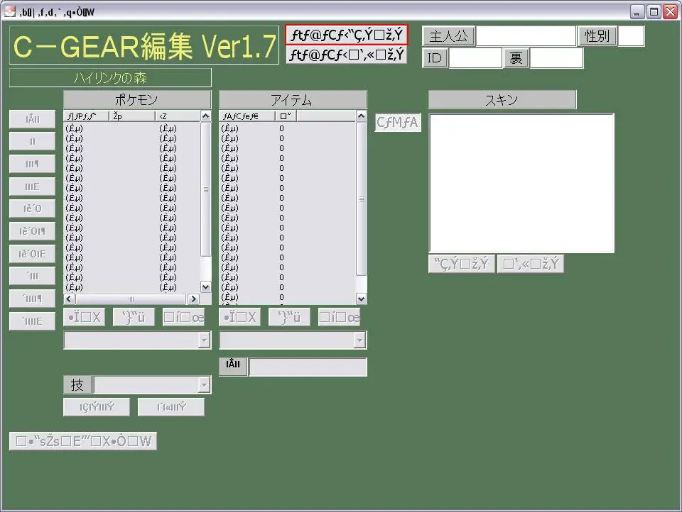Click the 技 label button
The image size is (682, 512).
(77, 385)
